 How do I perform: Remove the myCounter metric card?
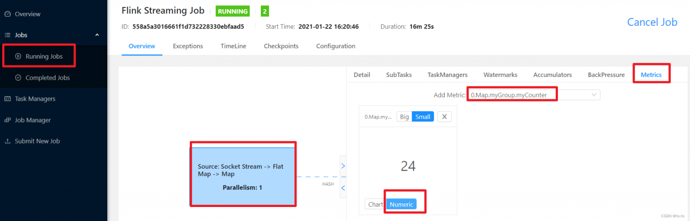click(x=444, y=116)
